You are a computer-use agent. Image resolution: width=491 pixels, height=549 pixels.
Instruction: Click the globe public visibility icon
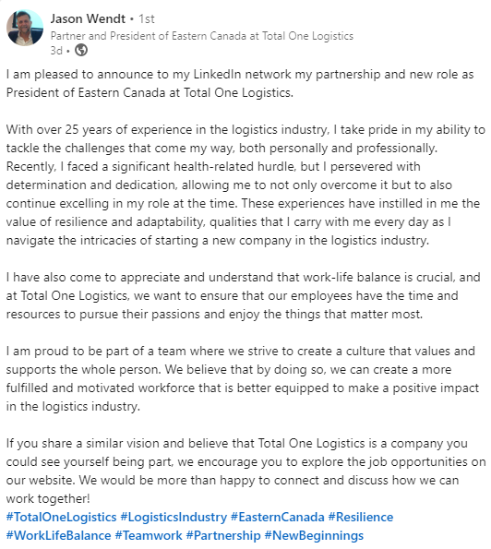point(81,51)
